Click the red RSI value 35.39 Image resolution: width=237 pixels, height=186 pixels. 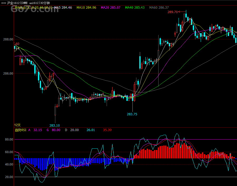(107, 130)
